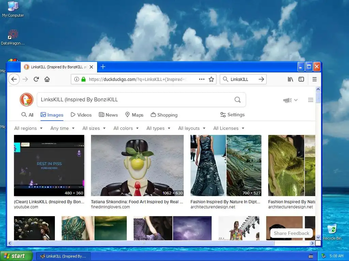Open My Computer desktop icon
This screenshot has width=349, height=261.
pos(13,9)
